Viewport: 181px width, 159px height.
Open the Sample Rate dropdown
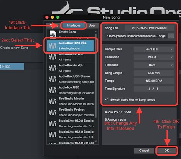(154, 49)
